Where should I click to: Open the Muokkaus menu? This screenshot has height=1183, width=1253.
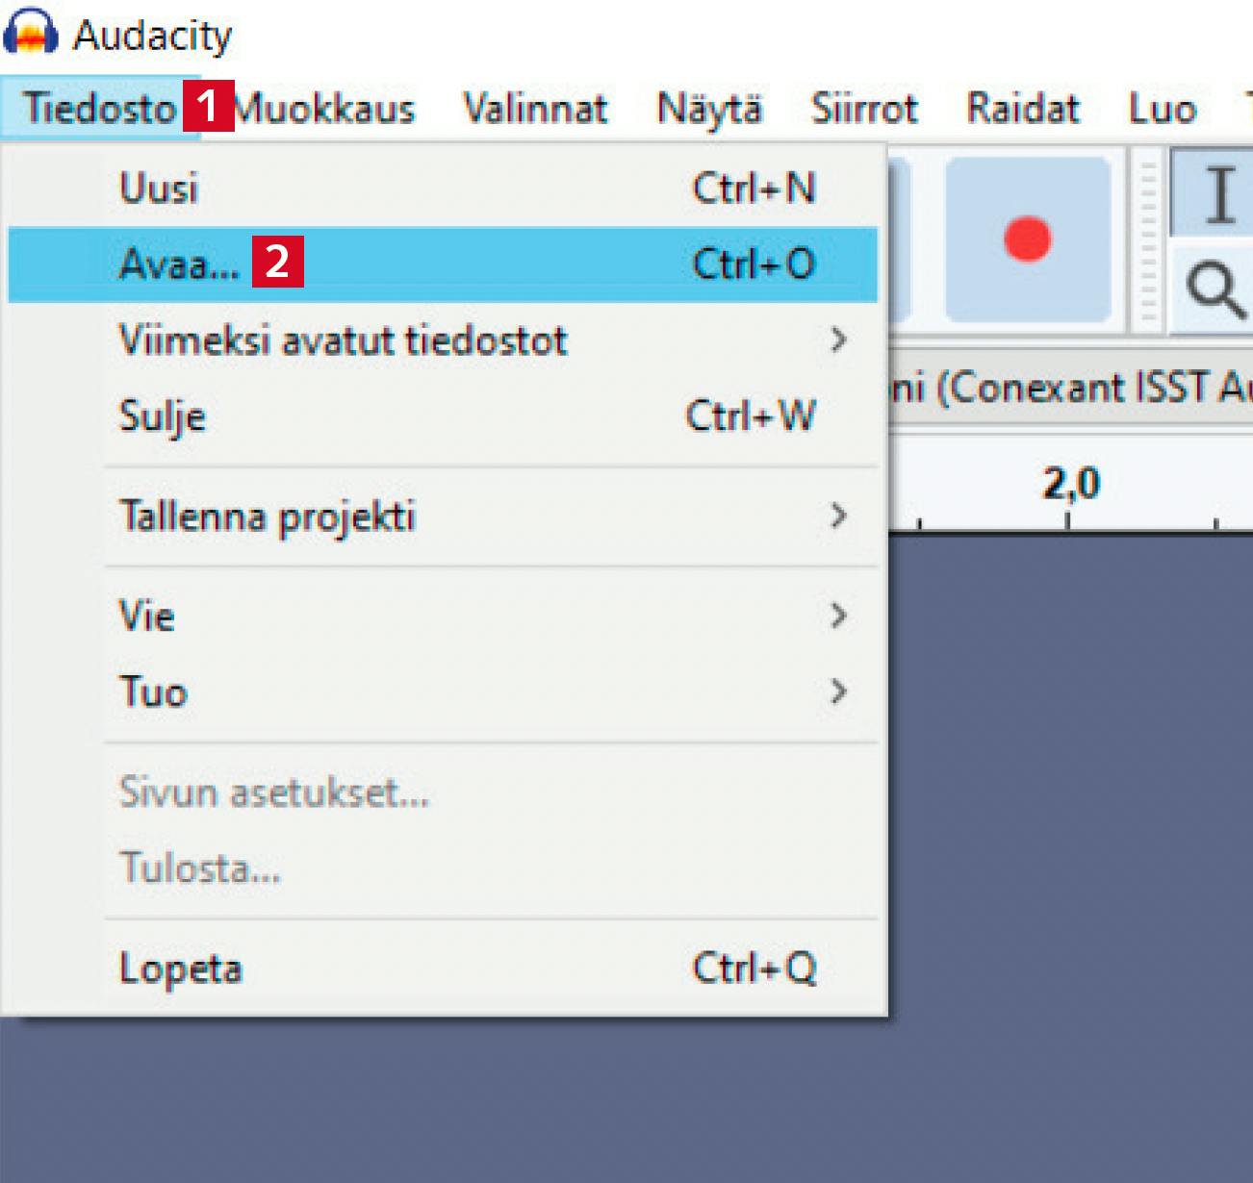325,108
